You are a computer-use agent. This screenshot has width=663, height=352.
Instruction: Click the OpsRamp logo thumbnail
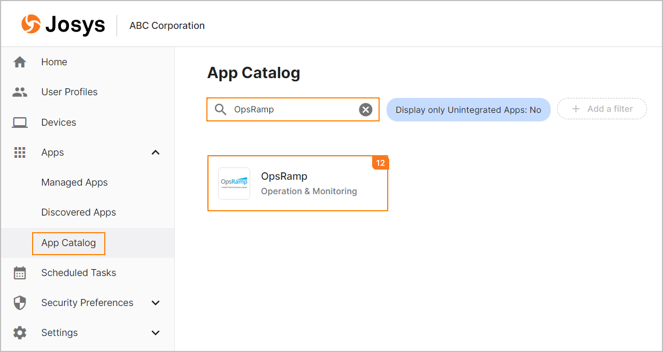point(234,183)
